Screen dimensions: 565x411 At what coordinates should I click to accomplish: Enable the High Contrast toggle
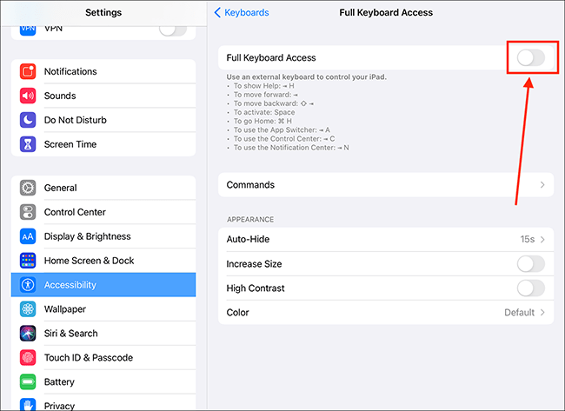click(x=531, y=288)
